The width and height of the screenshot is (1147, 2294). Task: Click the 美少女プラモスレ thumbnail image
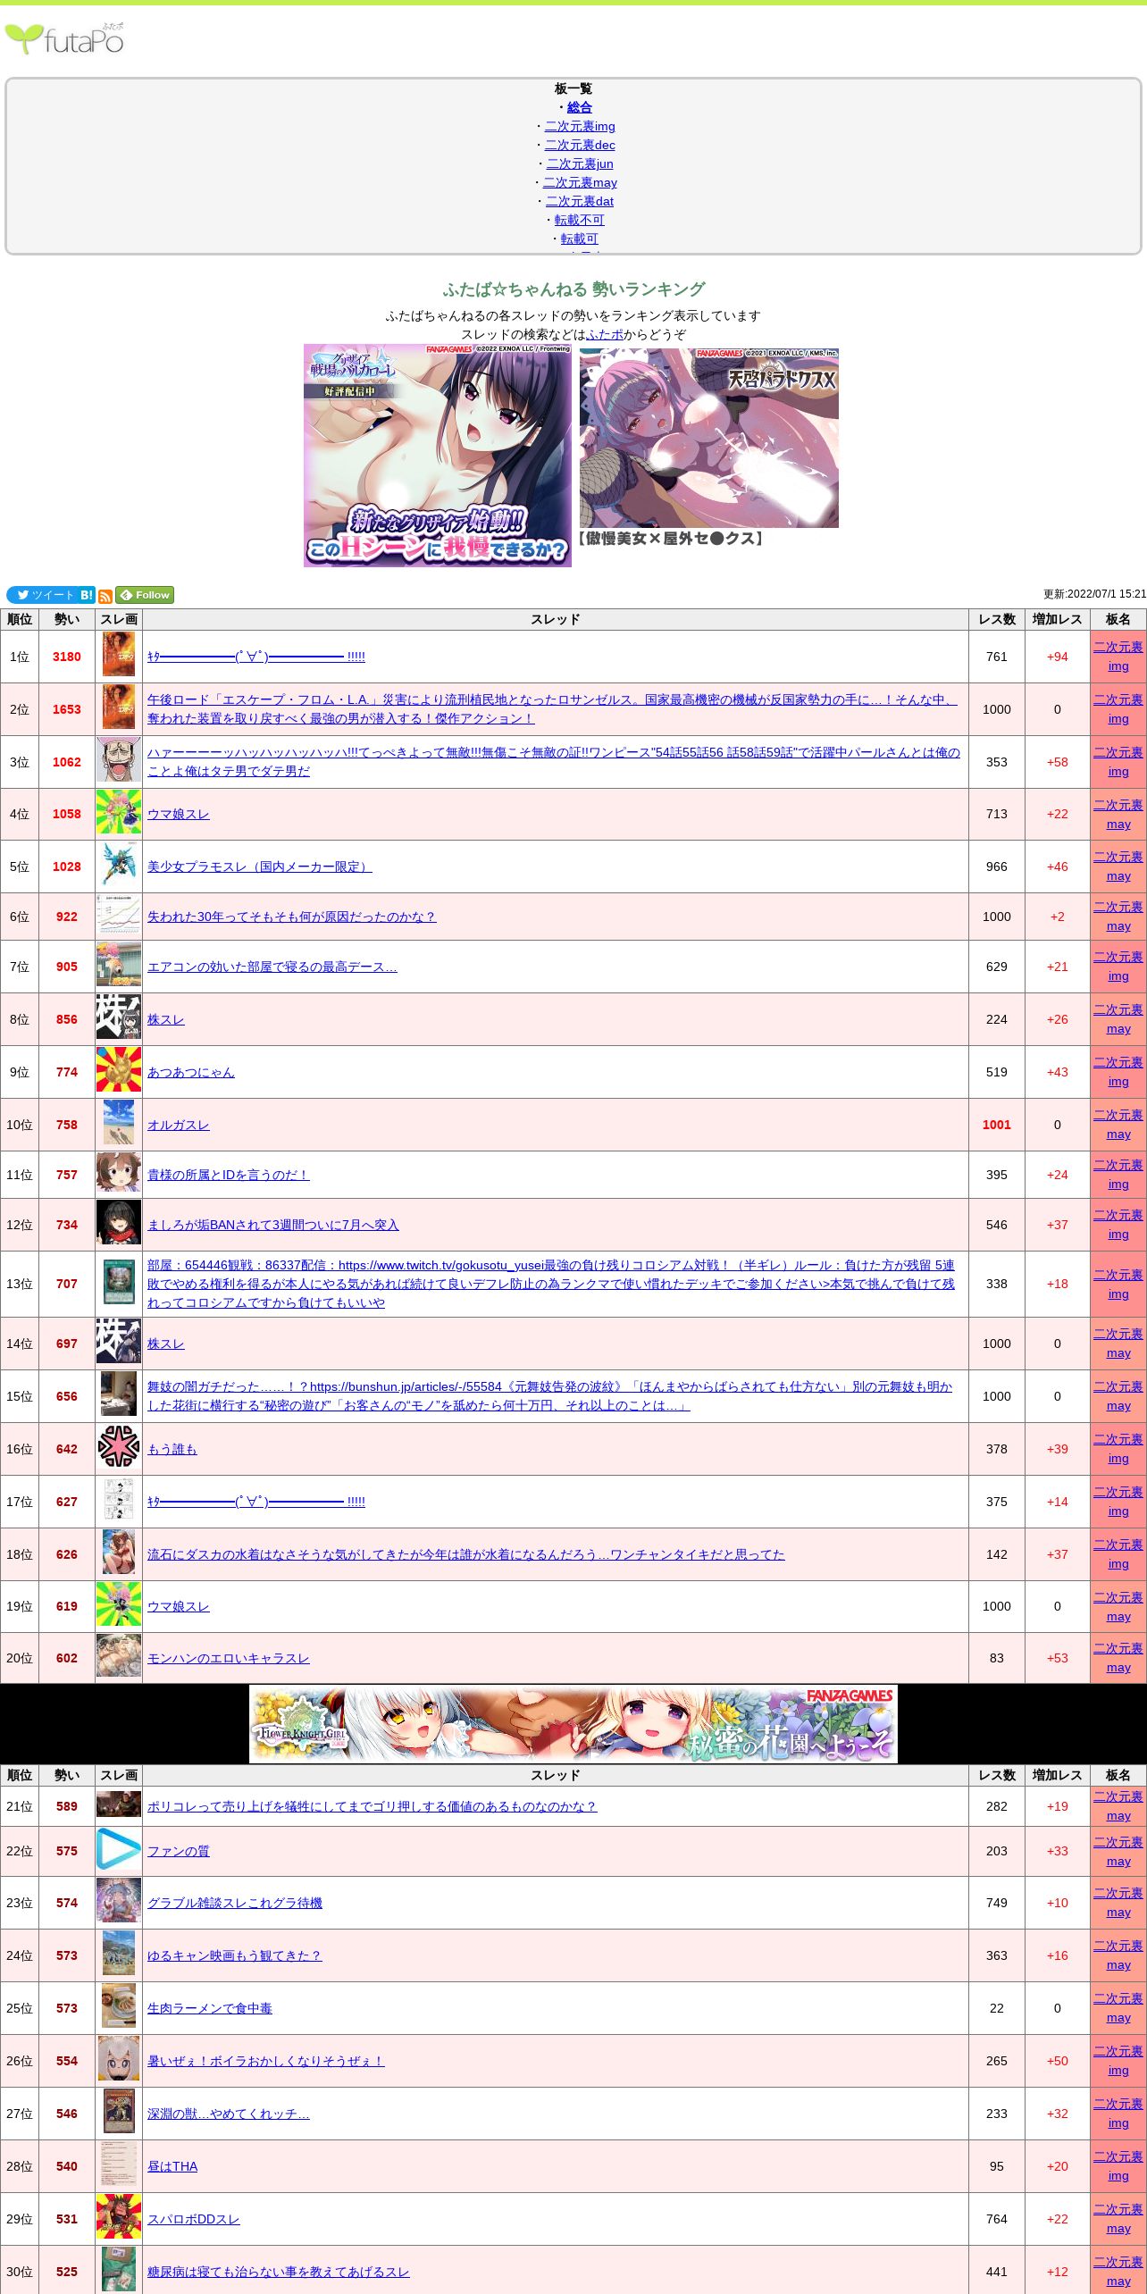pos(119,864)
